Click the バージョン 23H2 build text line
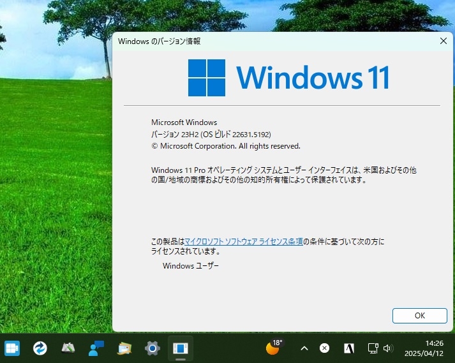This screenshot has height=363, width=455. pos(211,135)
